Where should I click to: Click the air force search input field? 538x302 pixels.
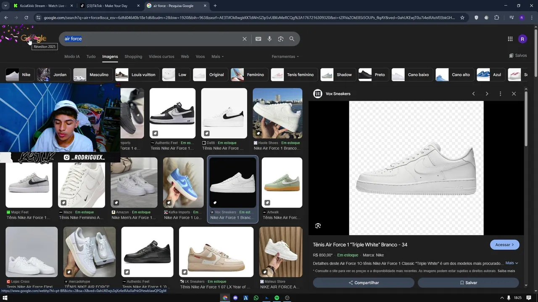pos(151,39)
